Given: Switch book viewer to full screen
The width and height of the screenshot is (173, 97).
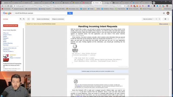Looking at the screenshot, I should click(x=28, y=19).
